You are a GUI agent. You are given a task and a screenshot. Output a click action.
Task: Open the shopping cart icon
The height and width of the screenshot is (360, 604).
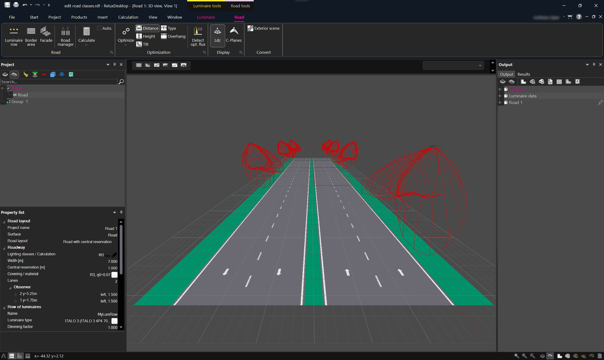[x=570, y=17]
